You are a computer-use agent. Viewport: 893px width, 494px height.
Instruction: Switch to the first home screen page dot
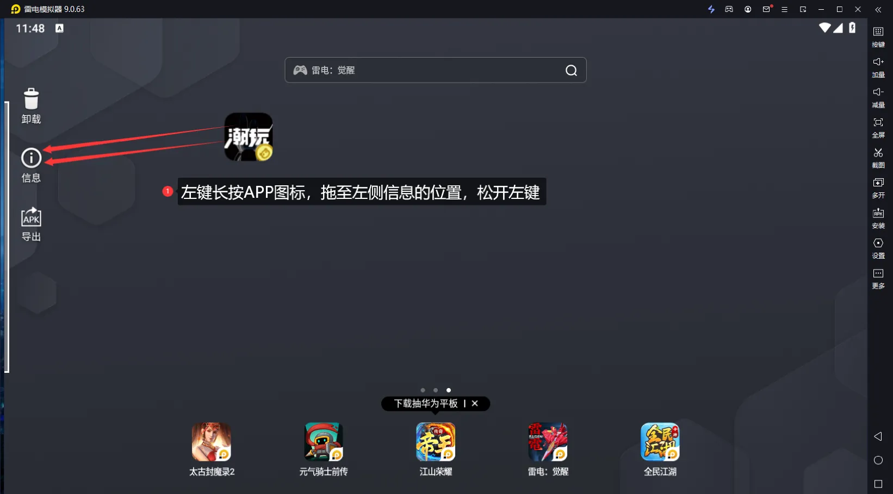point(423,390)
